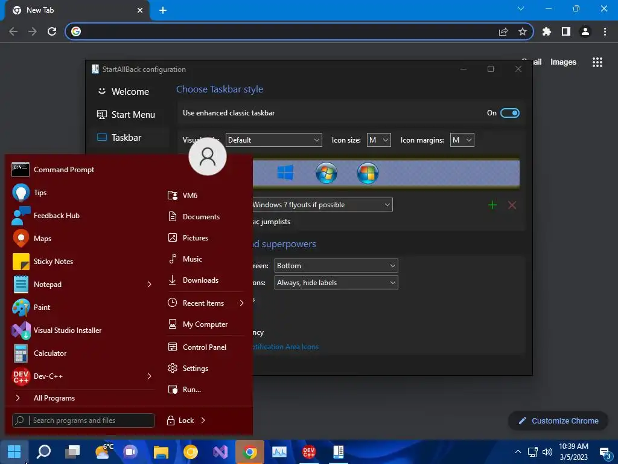The height and width of the screenshot is (464, 618).
Task: Focus the Search programs and files box
Action: pos(83,420)
